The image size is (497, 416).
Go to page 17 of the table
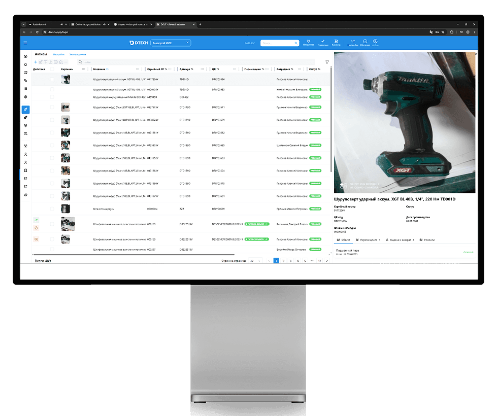click(319, 261)
